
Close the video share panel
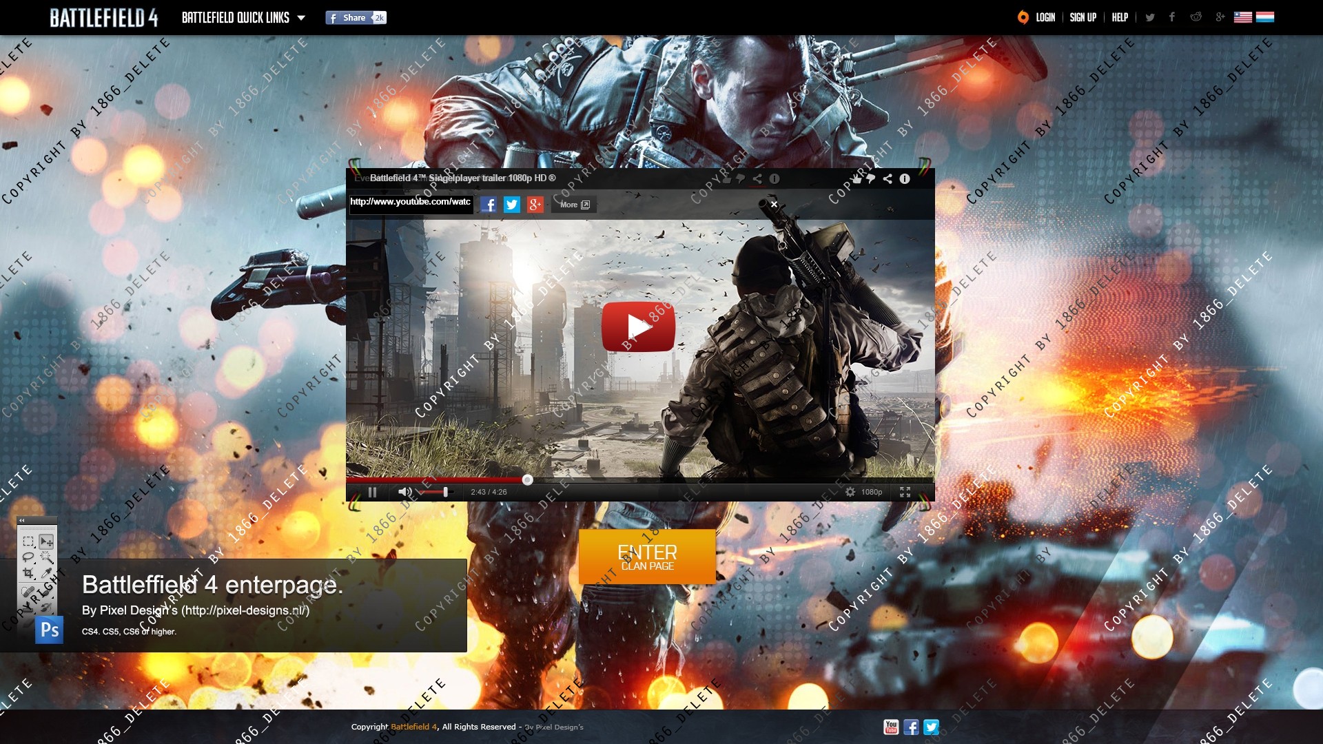[774, 204]
